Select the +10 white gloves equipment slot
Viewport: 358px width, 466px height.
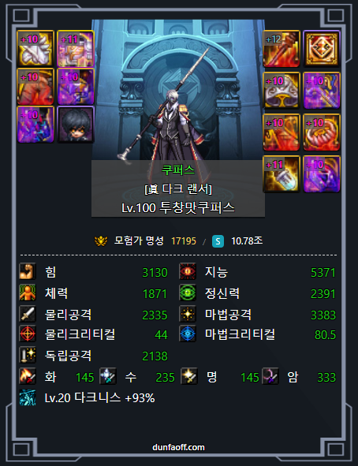35,48
